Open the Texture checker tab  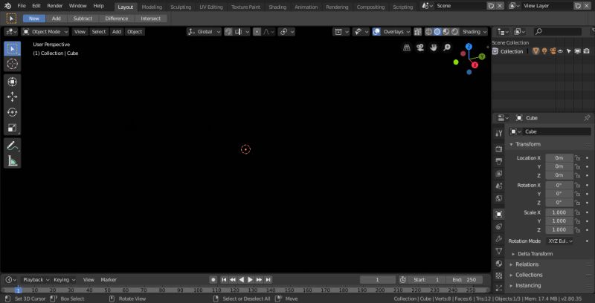(x=499, y=276)
